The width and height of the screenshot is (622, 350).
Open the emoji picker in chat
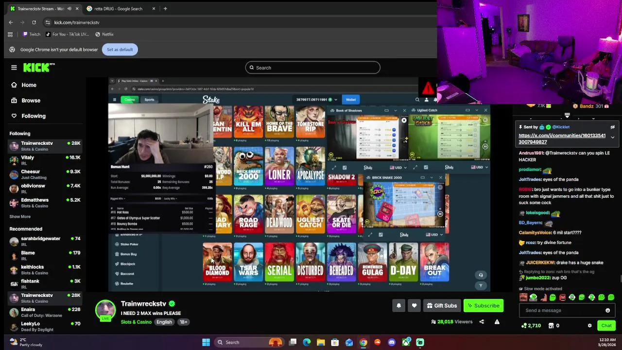pyautogui.click(x=607, y=311)
